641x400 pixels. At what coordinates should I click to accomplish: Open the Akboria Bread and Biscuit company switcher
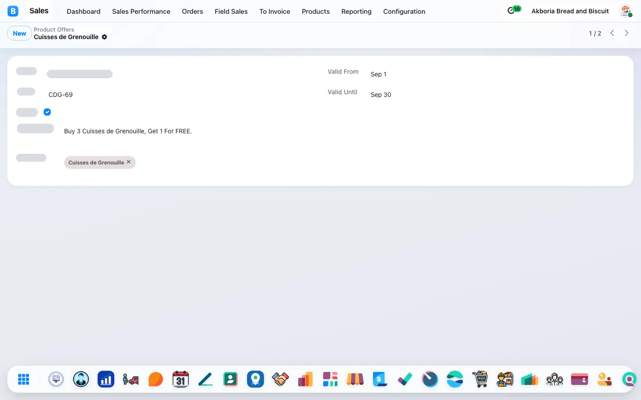[x=570, y=11]
